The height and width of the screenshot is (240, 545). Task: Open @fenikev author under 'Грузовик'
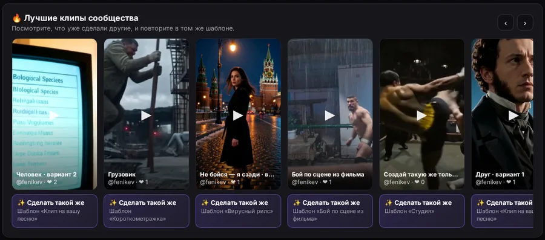coord(121,182)
